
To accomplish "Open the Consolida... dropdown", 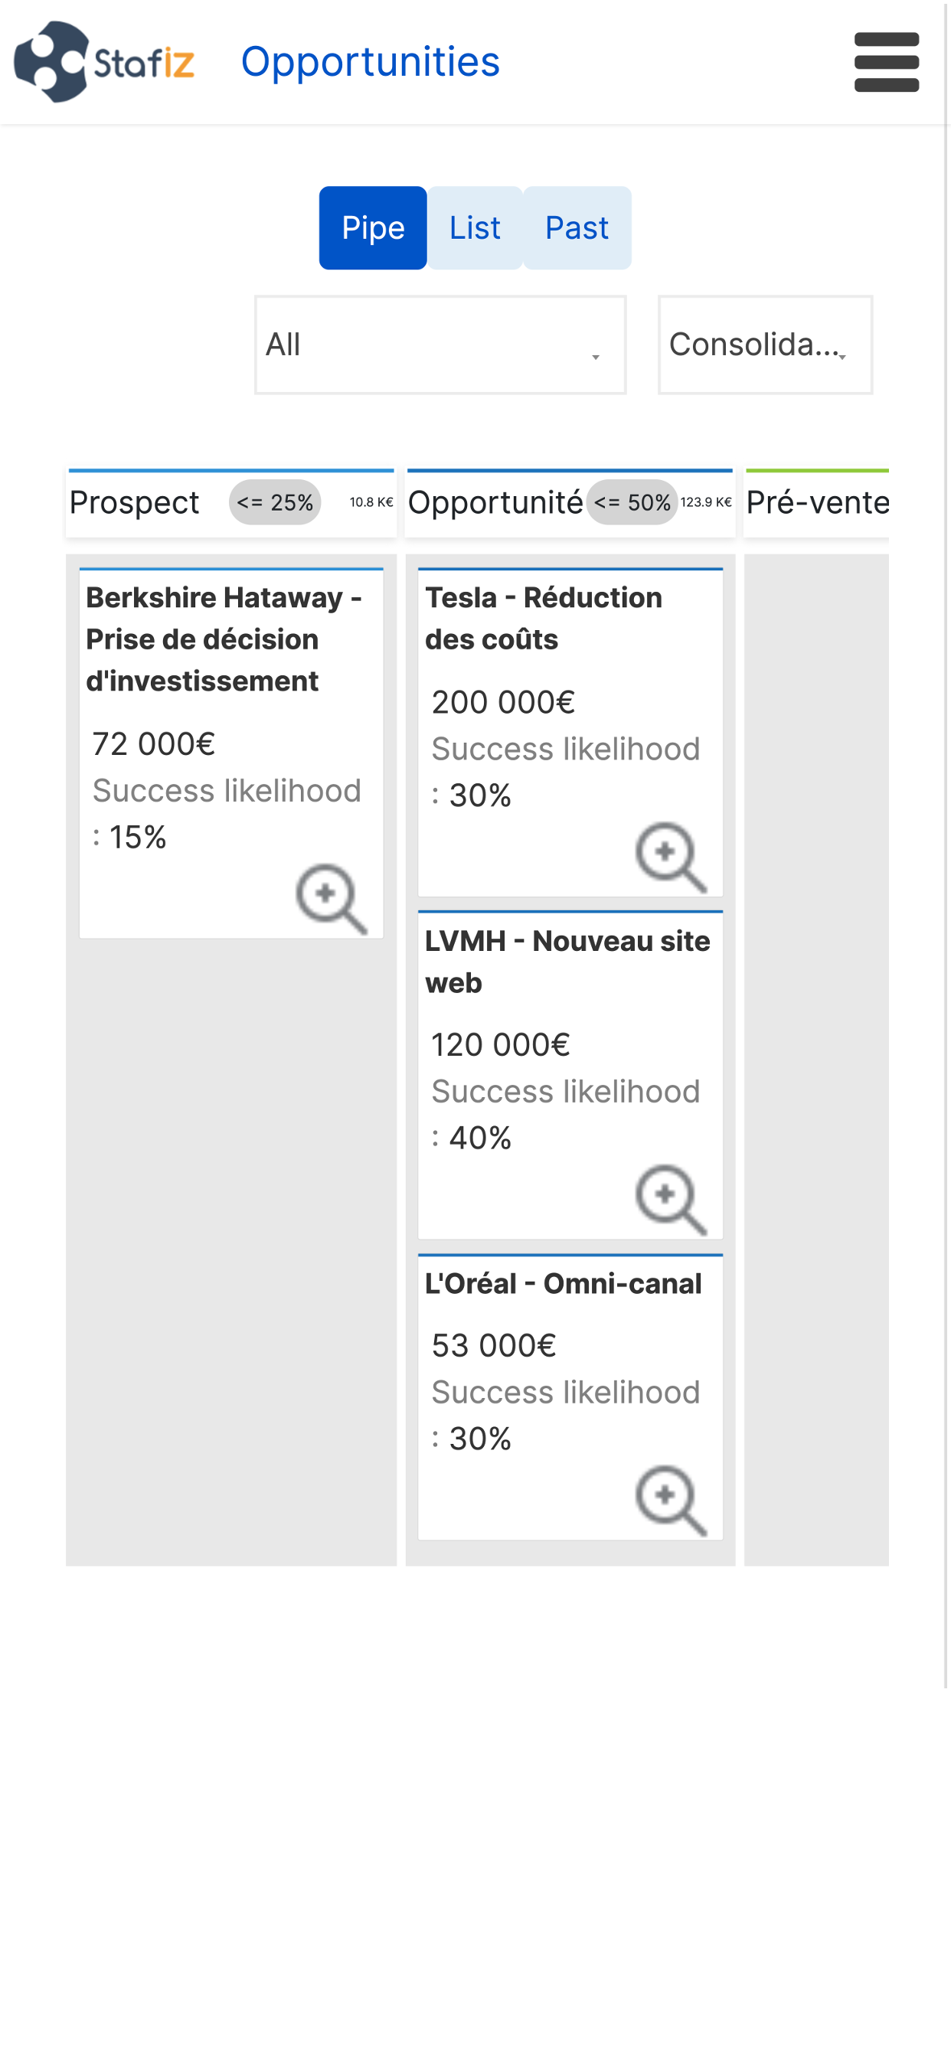I will (765, 345).
